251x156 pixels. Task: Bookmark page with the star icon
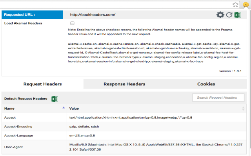click(x=235, y=4)
